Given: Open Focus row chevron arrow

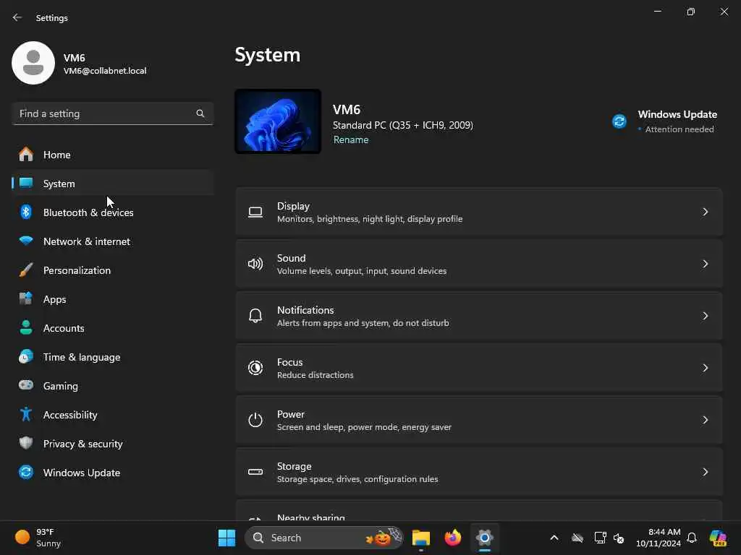Looking at the screenshot, I should 705,368.
